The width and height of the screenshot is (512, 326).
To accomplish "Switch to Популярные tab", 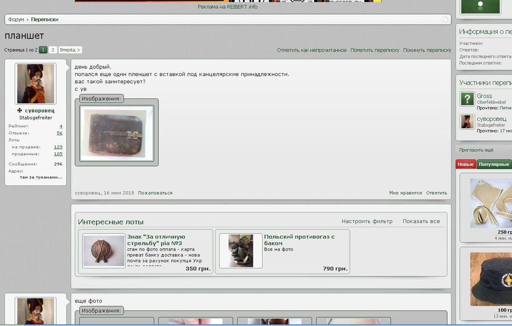I will tap(494, 164).
